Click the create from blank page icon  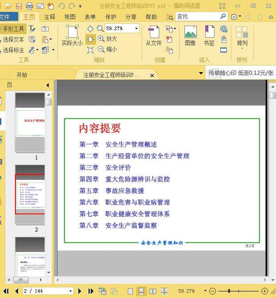(169, 39)
